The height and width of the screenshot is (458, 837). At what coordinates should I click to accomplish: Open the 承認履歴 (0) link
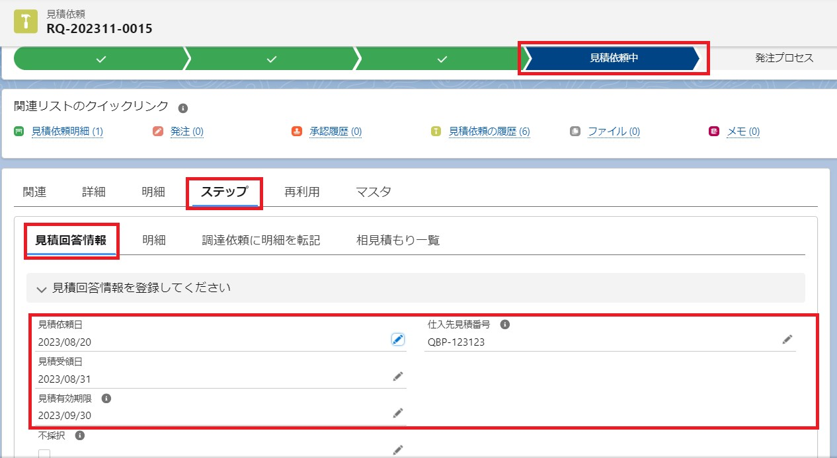tap(336, 132)
